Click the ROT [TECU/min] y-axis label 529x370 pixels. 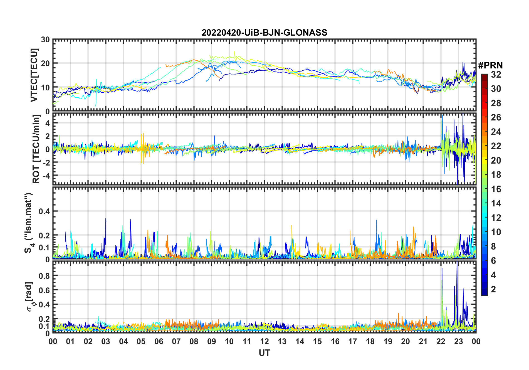[36, 149]
